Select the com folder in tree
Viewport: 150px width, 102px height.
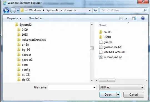[22, 65]
